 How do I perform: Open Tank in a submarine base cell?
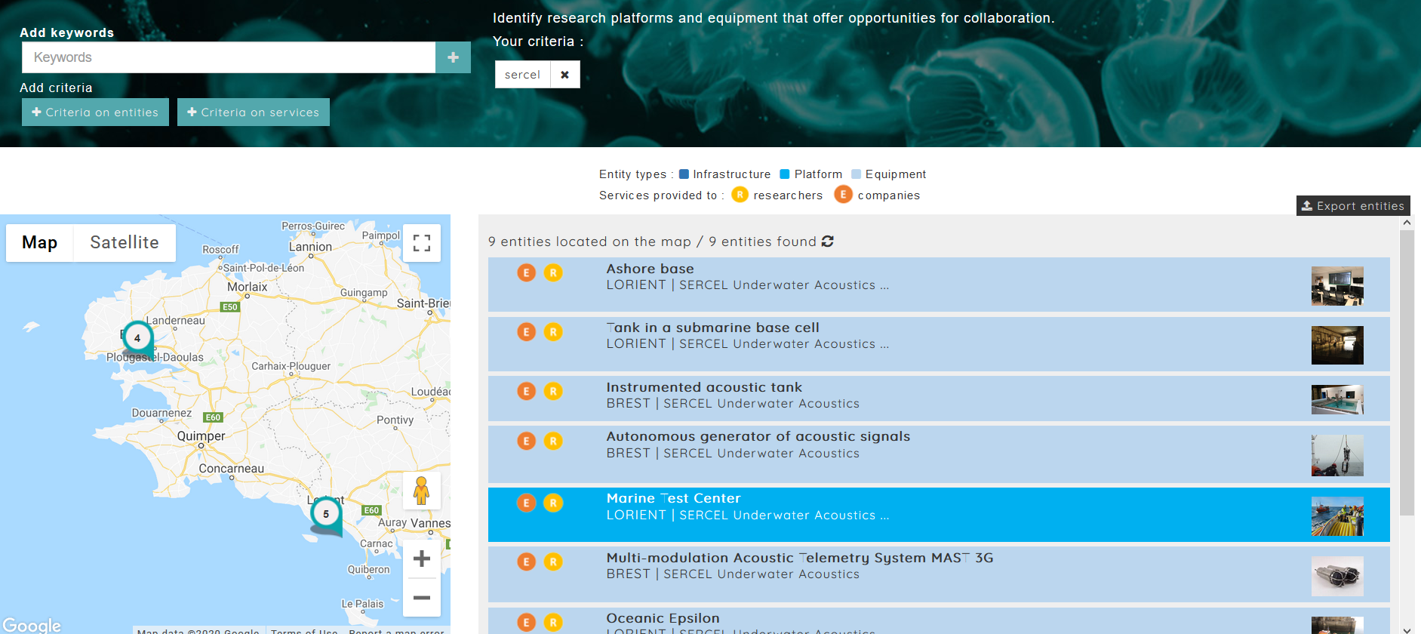(x=939, y=343)
